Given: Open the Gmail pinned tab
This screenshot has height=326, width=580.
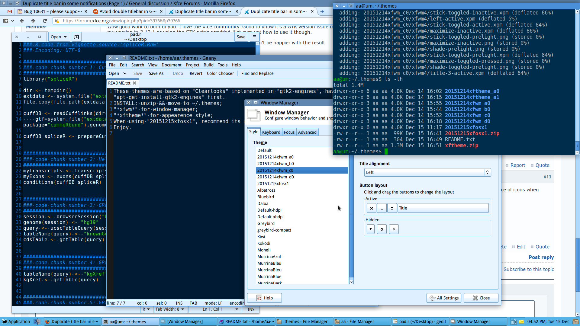Looking at the screenshot, I should tap(10, 11).
